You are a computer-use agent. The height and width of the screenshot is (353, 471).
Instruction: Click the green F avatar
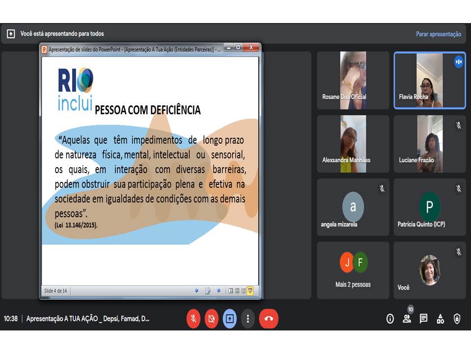coord(360,262)
